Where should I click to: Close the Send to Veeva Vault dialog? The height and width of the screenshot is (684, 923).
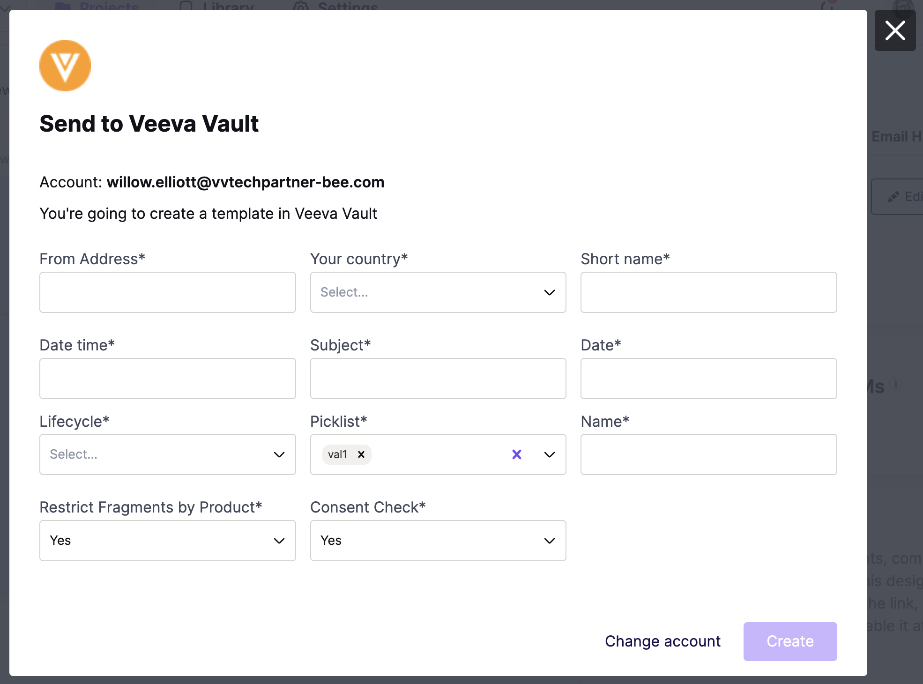[x=895, y=30]
